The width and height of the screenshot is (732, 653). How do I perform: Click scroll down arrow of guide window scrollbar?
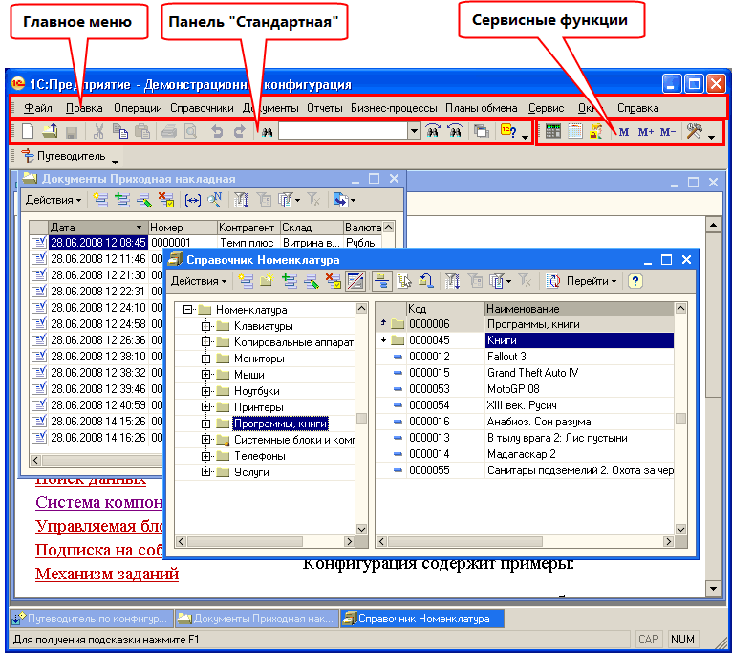click(x=713, y=589)
